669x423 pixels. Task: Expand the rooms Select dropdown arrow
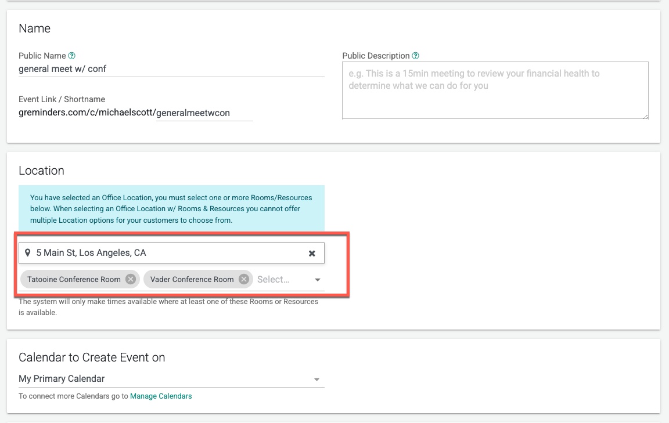[318, 280]
